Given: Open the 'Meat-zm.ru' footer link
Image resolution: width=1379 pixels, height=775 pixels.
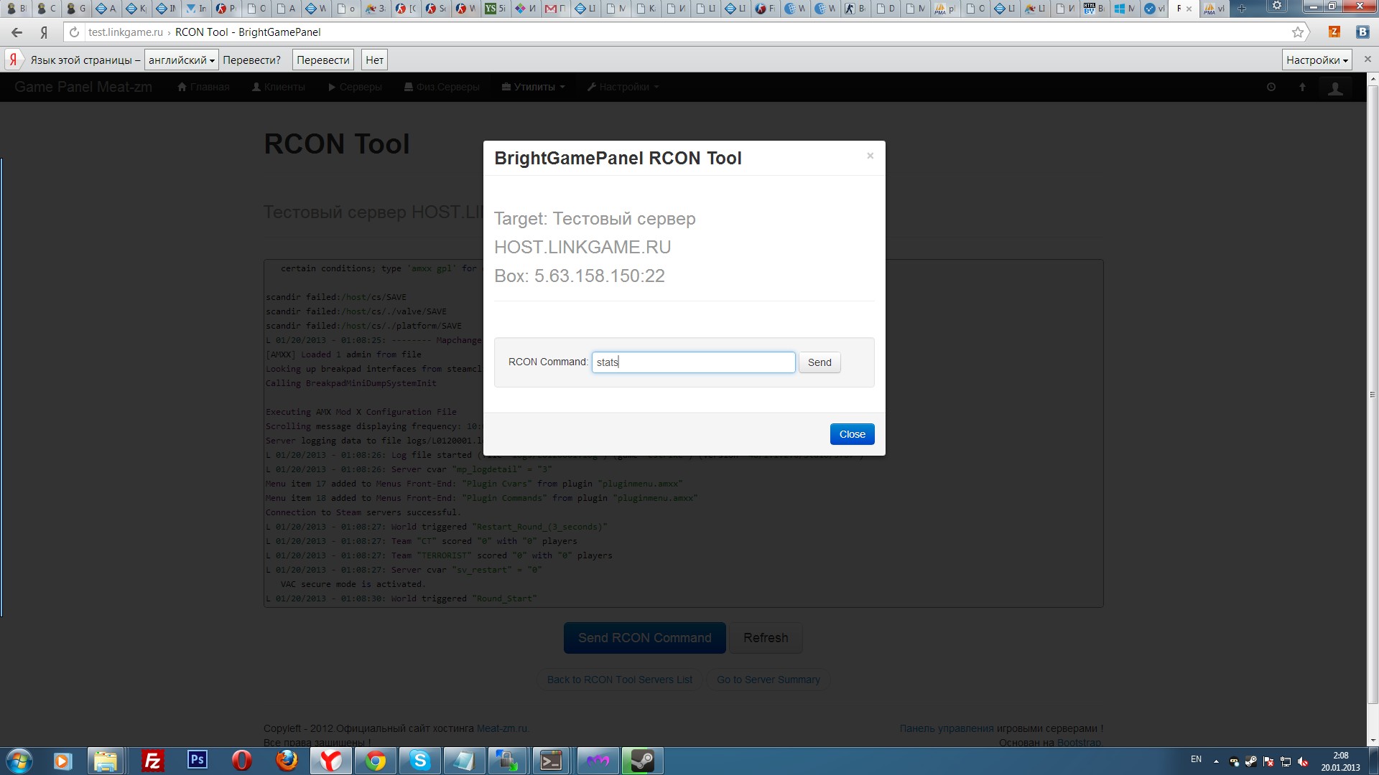Looking at the screenshot, I should 502,728.
